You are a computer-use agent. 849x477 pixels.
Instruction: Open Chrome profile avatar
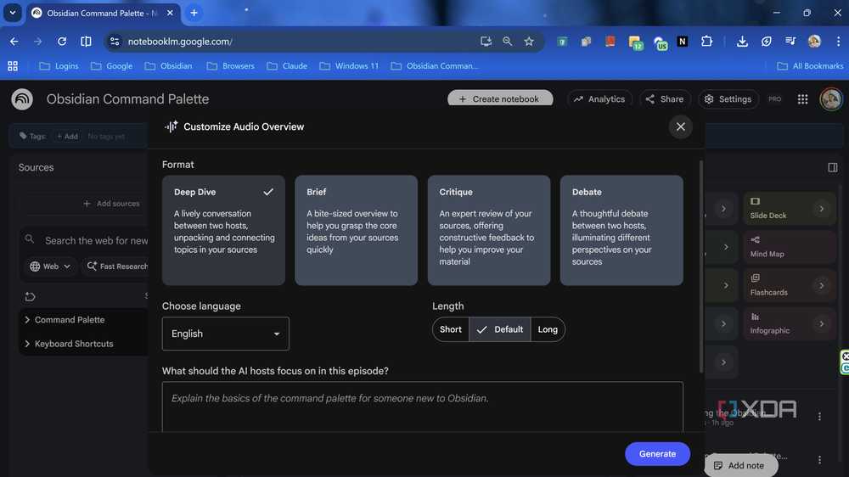click(814, 41)
